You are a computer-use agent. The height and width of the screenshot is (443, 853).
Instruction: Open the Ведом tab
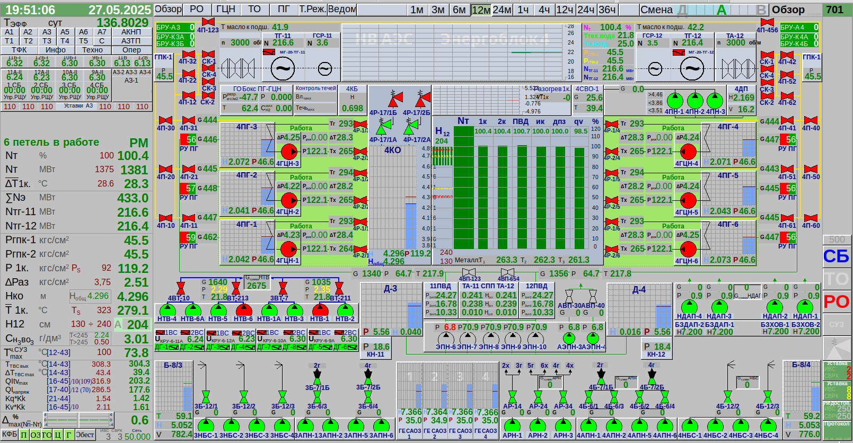342,9
